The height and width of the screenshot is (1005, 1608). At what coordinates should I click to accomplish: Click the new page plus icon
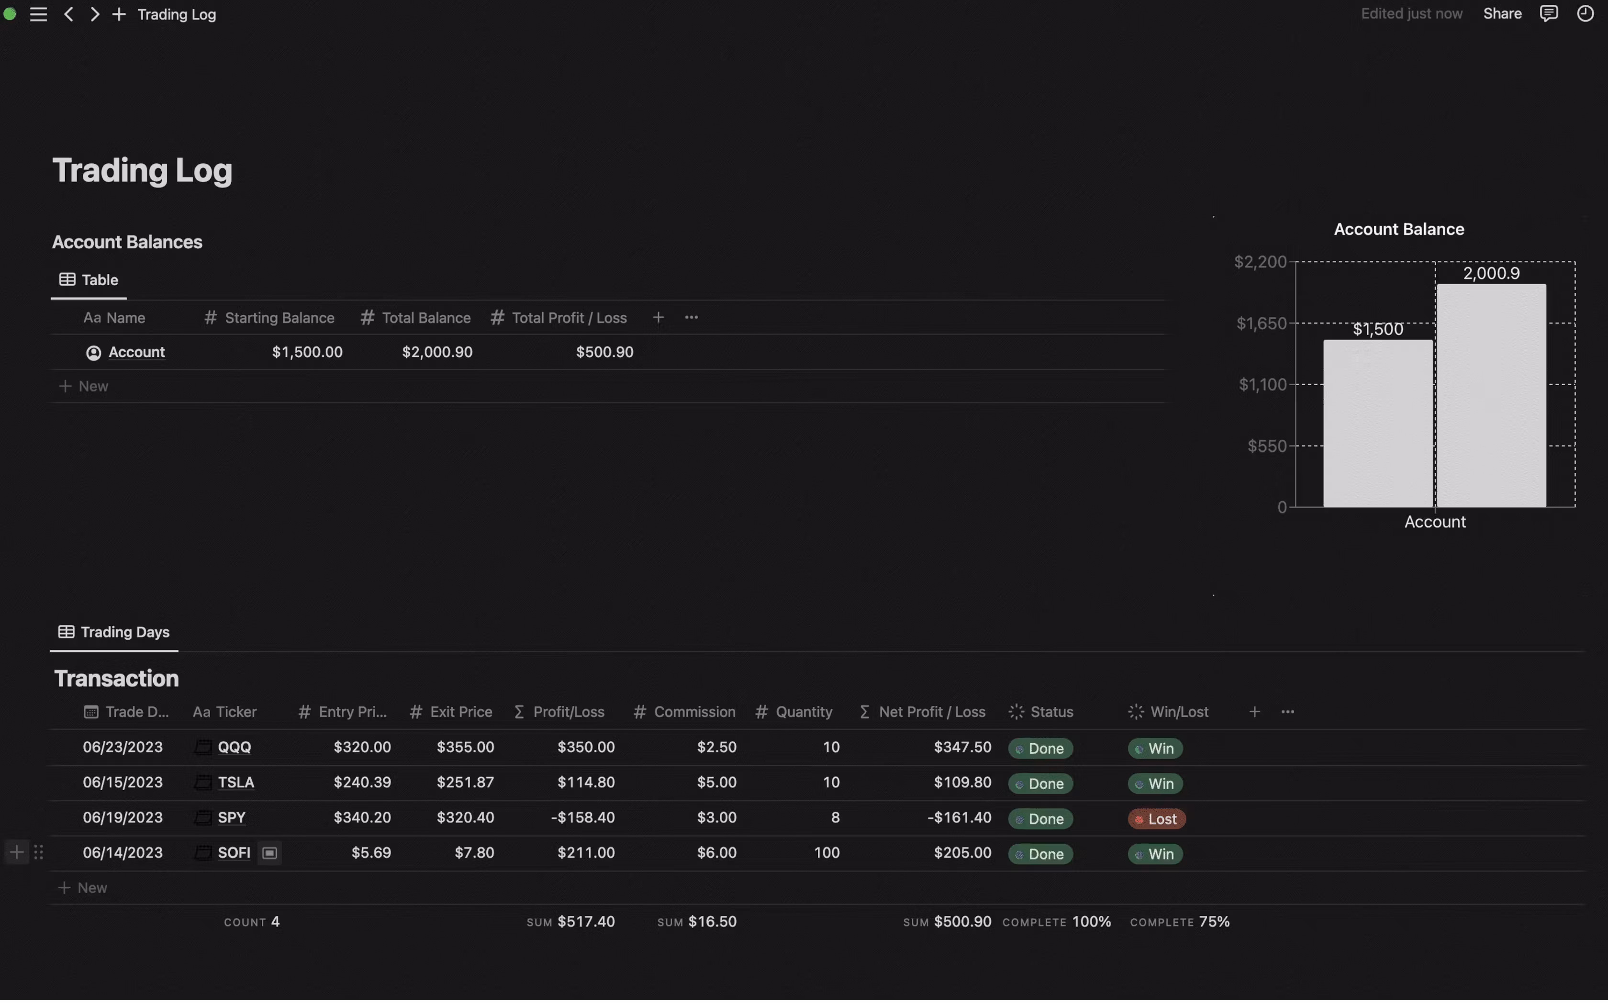click(x=119, y=14)
